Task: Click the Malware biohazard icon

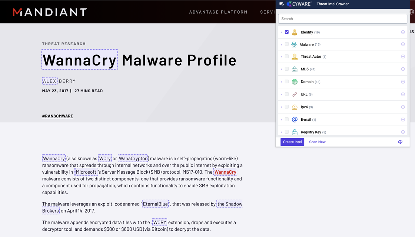Action: click(x=294, y=44)
